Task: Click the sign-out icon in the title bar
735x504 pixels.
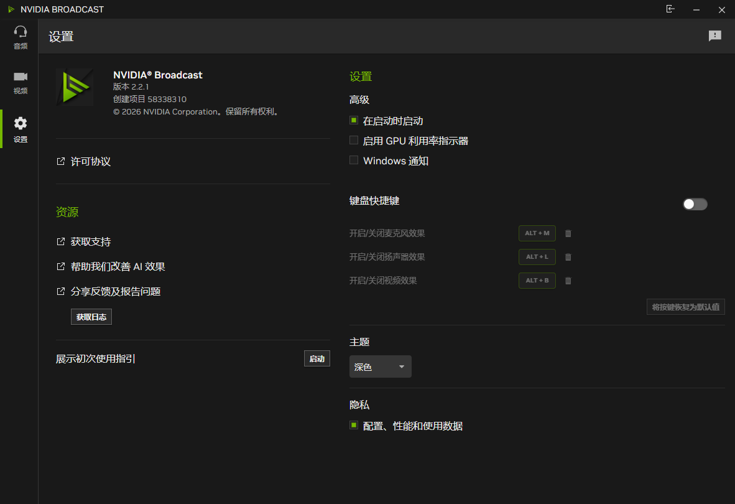Action: point(670,9)
